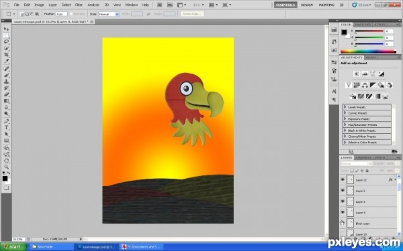Select the Quick Selection tool
403x251 pixels.
click(7, 48)
